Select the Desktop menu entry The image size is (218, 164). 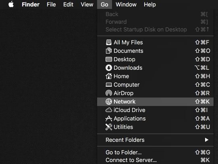click(x=155, y=59)
